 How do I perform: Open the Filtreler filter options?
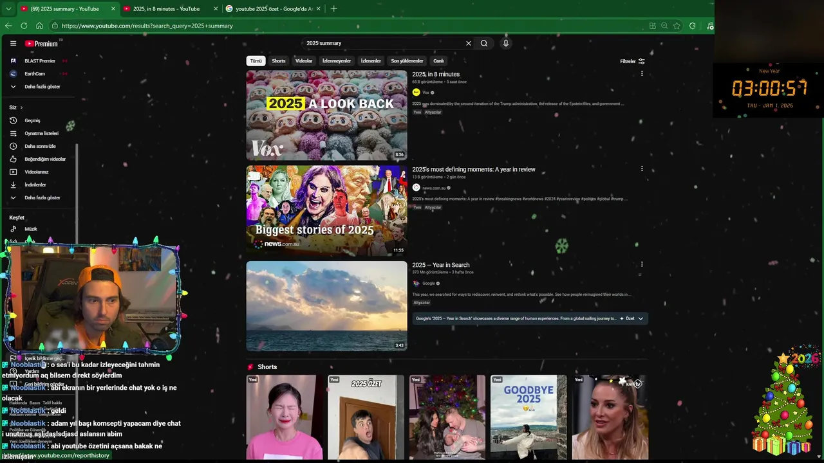coord(632,61)
